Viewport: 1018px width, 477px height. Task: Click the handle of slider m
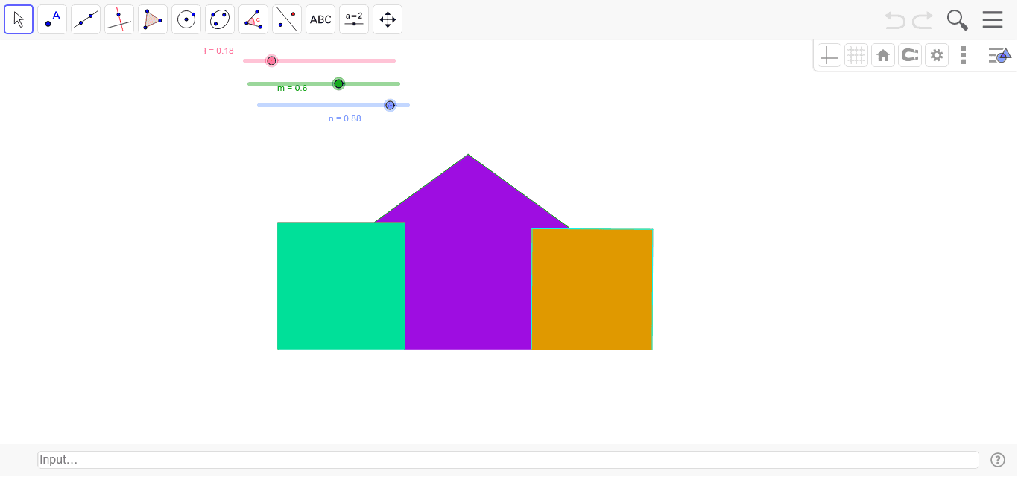pyautogui.click(x=339, y=83)
